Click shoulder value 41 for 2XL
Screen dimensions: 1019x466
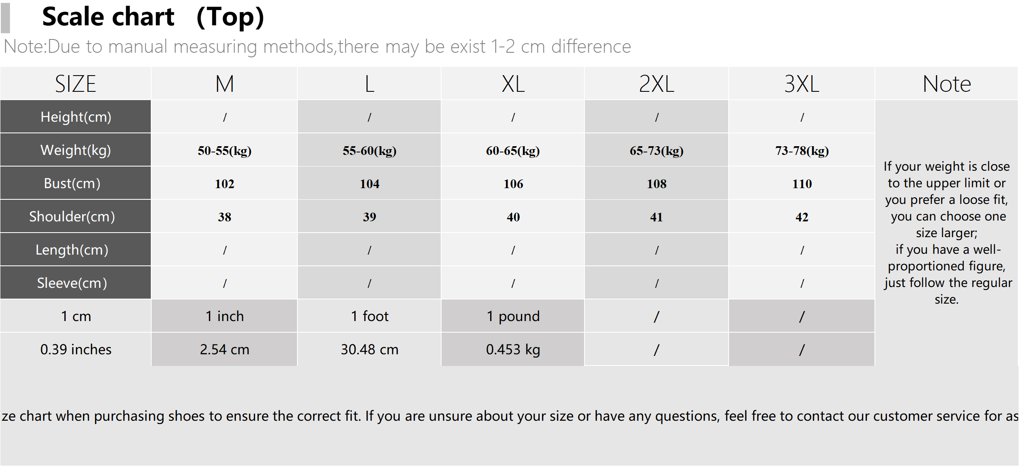coord(656,216)
